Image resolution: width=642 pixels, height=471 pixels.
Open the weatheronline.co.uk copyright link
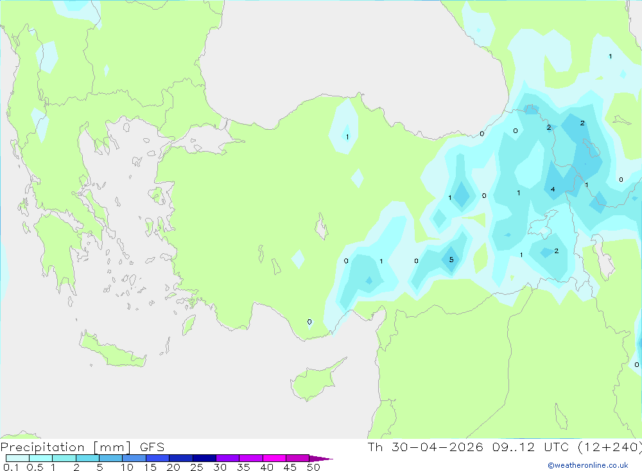(x=588, y=465)
